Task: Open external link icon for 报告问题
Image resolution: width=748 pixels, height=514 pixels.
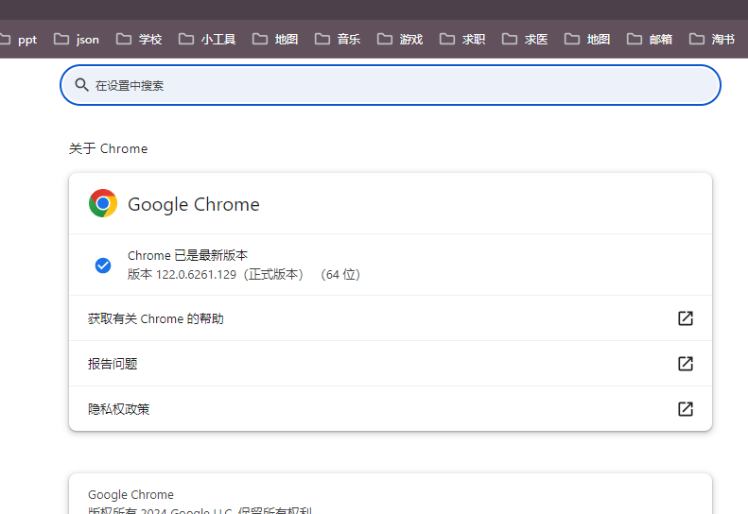Action: (x=685, y=364)
